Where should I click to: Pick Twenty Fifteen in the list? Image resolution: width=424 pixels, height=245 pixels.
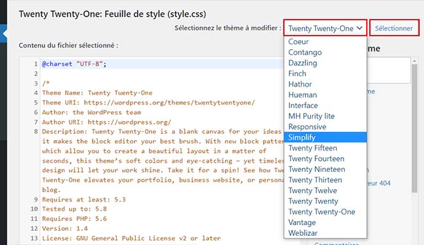325,148
